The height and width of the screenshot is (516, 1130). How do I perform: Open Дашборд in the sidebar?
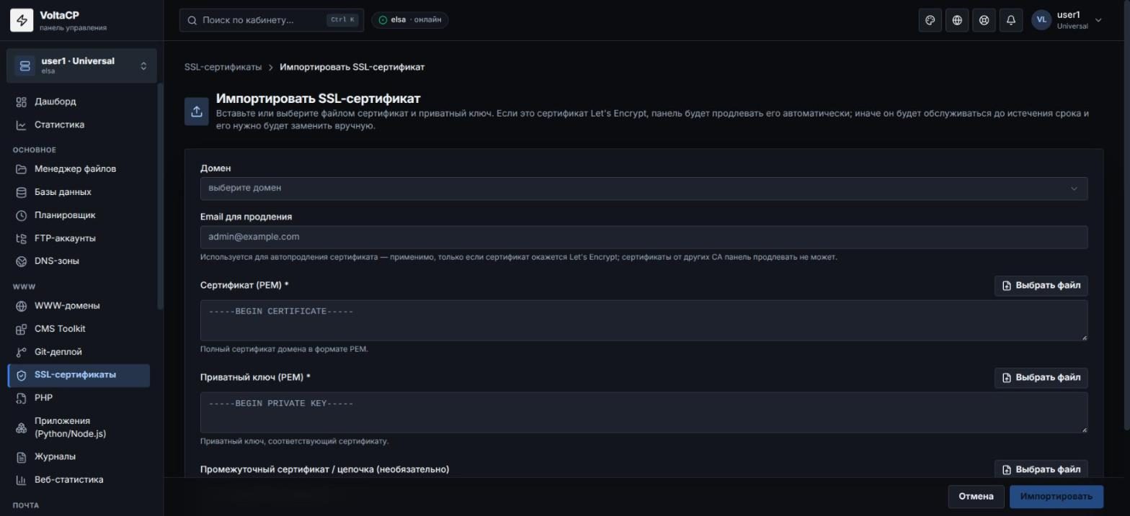79,101
